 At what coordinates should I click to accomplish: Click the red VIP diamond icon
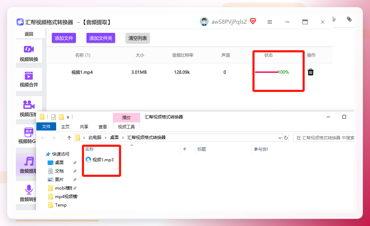(x=253, y=21)
